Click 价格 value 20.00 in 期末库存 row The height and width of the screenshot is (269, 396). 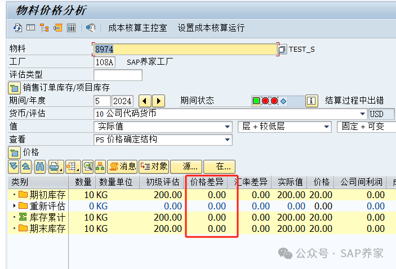pos(321,228)
